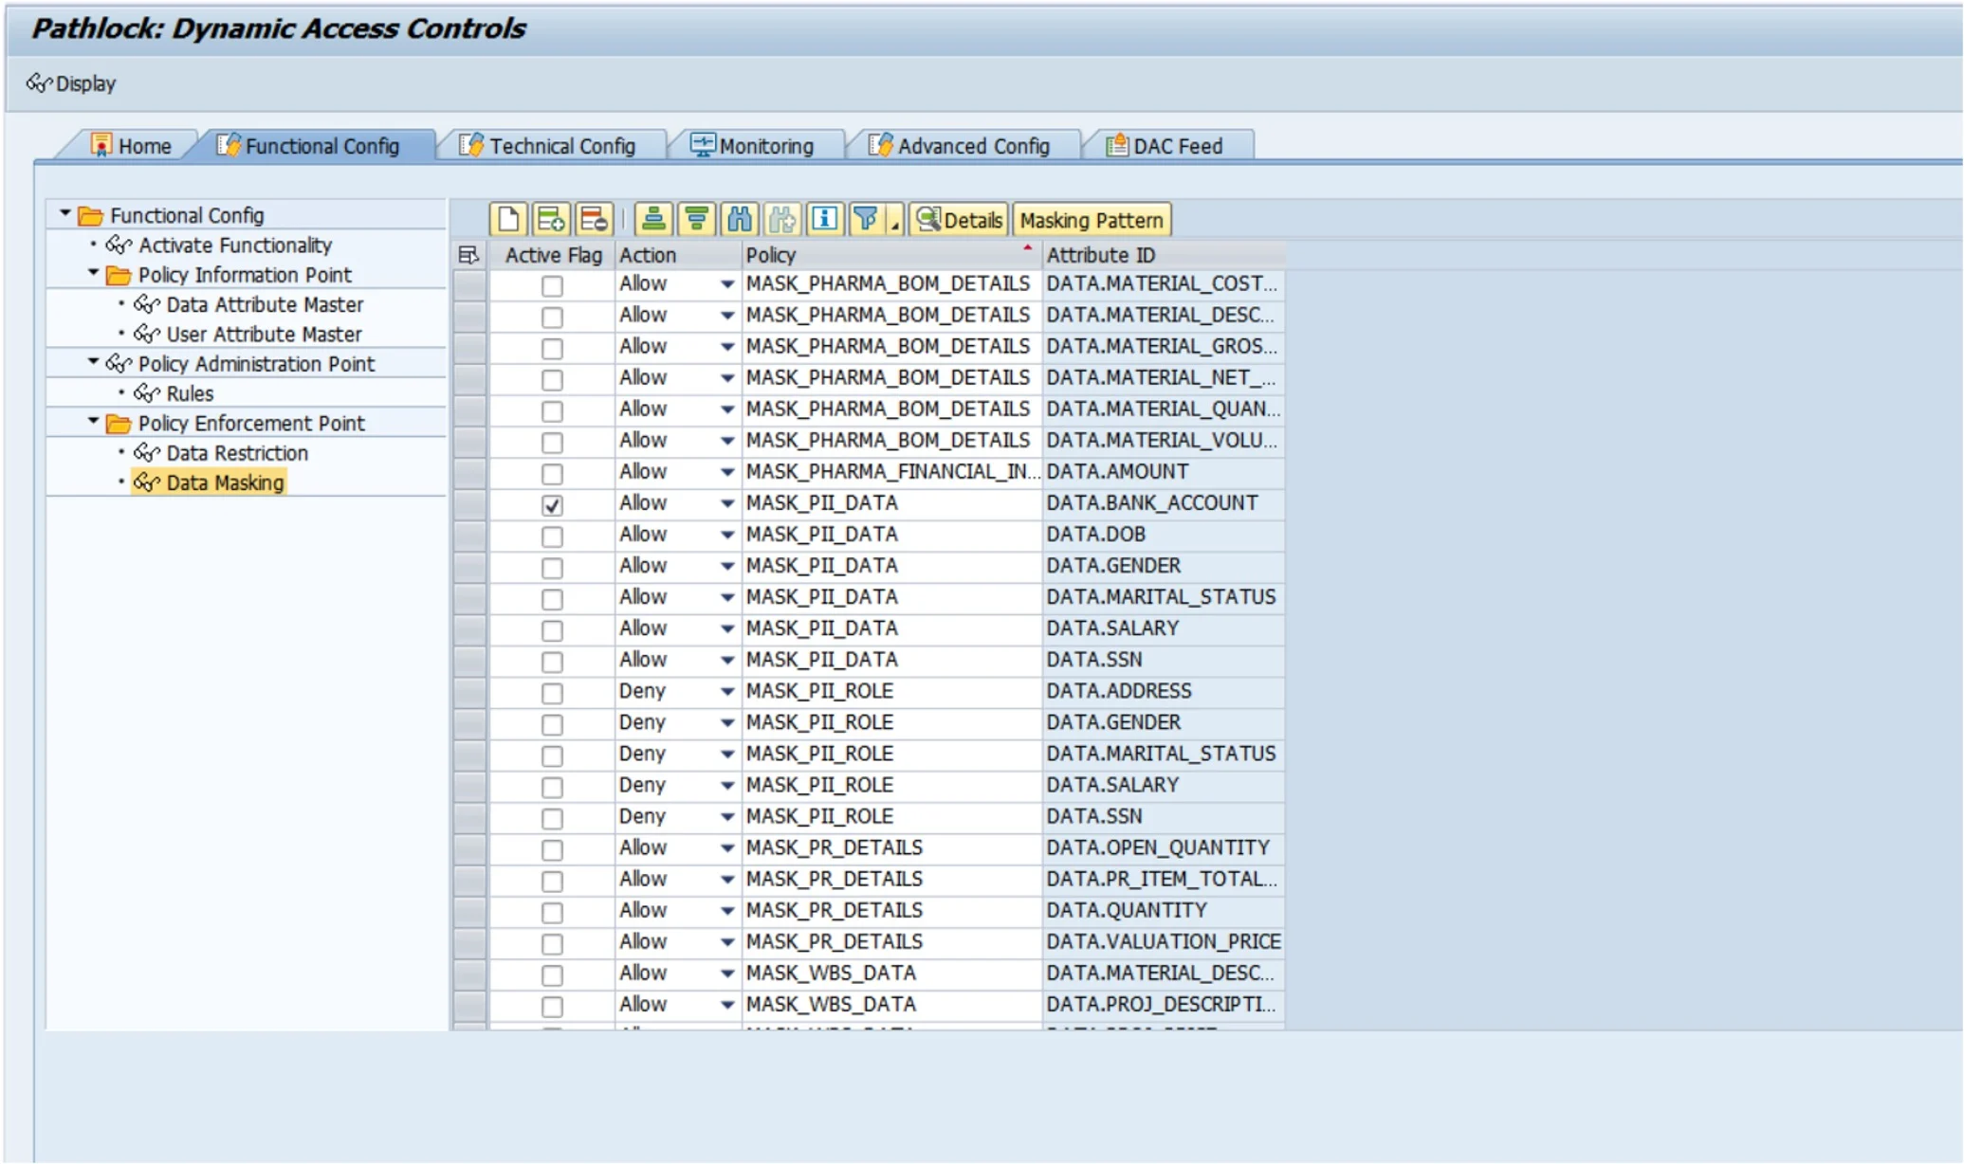
Task: Collapse the Policy Enforcement Point node
Action: [93, 421]
